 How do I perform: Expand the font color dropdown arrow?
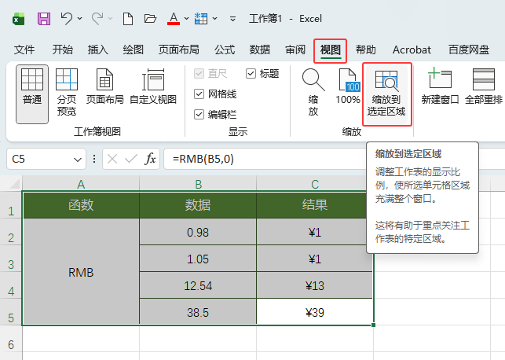coord(186,19)
